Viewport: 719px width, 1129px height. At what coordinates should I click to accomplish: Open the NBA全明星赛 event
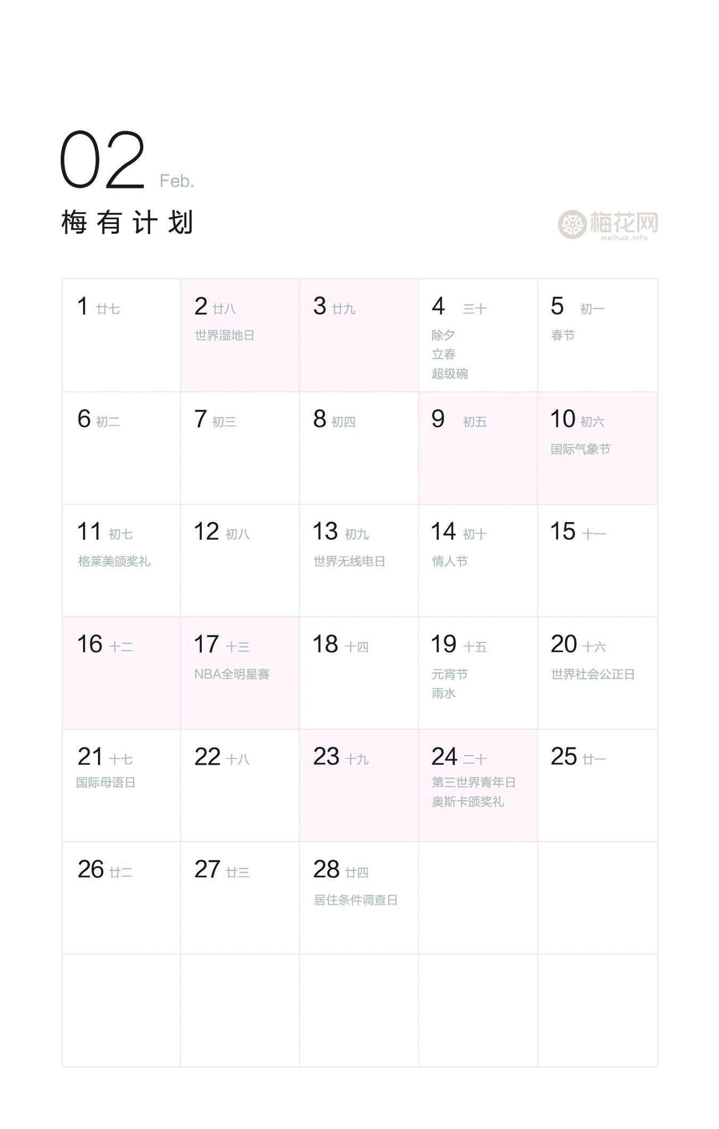click(232, 674)
